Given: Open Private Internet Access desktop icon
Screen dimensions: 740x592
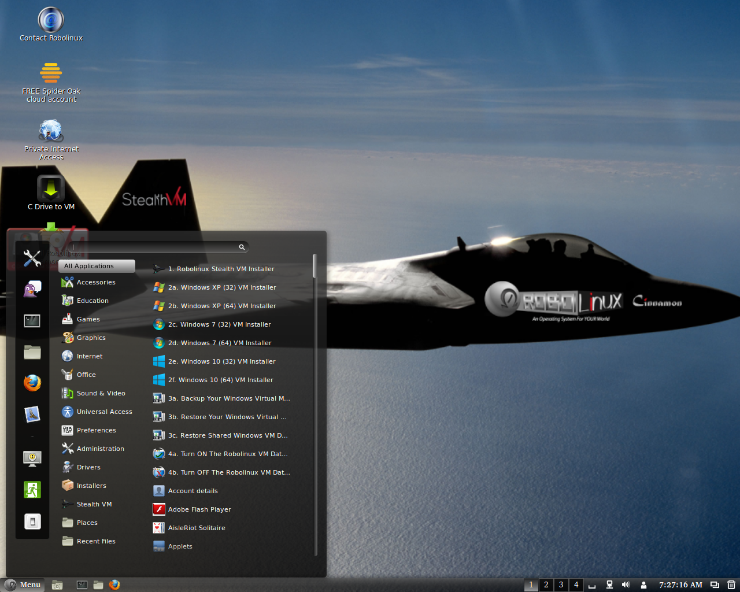Looking at the screenshot, I should tap(51, 139).
